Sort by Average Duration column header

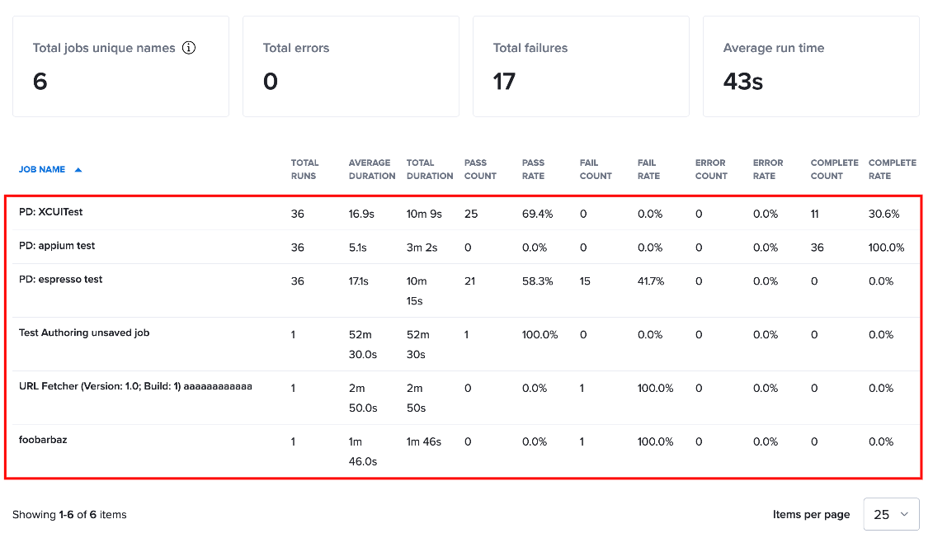372,169
